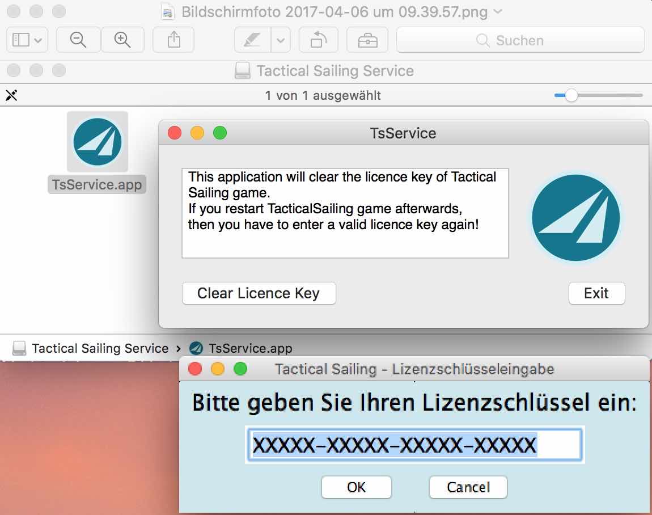Maximize the TsService window with green button
652x515 pixels.
(220, 133)
